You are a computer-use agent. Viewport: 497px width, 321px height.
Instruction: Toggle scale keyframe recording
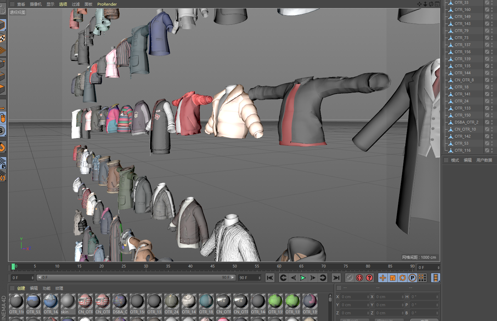(393, 278)
